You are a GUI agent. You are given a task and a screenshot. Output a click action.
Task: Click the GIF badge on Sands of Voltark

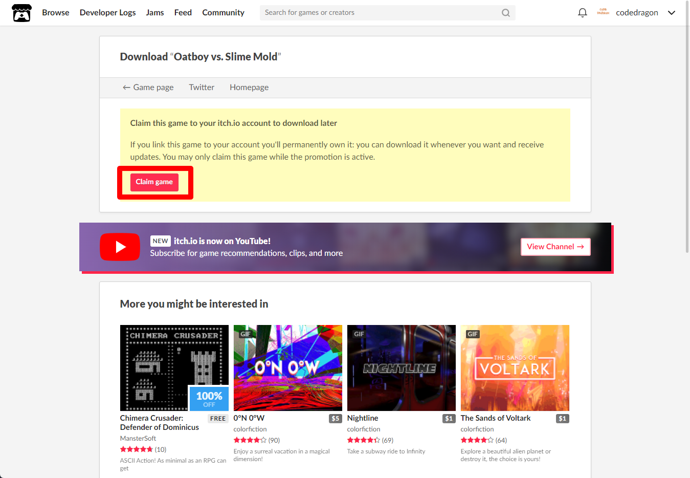473,334
